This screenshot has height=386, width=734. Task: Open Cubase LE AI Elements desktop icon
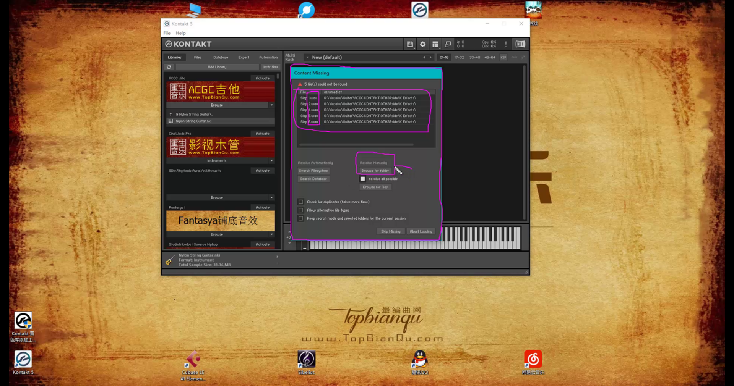pos(193,366)
